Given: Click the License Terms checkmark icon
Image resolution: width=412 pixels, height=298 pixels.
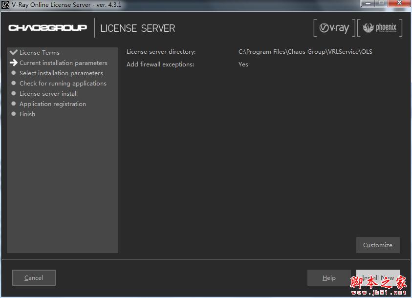Looking at the screenshot, I should click(x=13, y=52).
